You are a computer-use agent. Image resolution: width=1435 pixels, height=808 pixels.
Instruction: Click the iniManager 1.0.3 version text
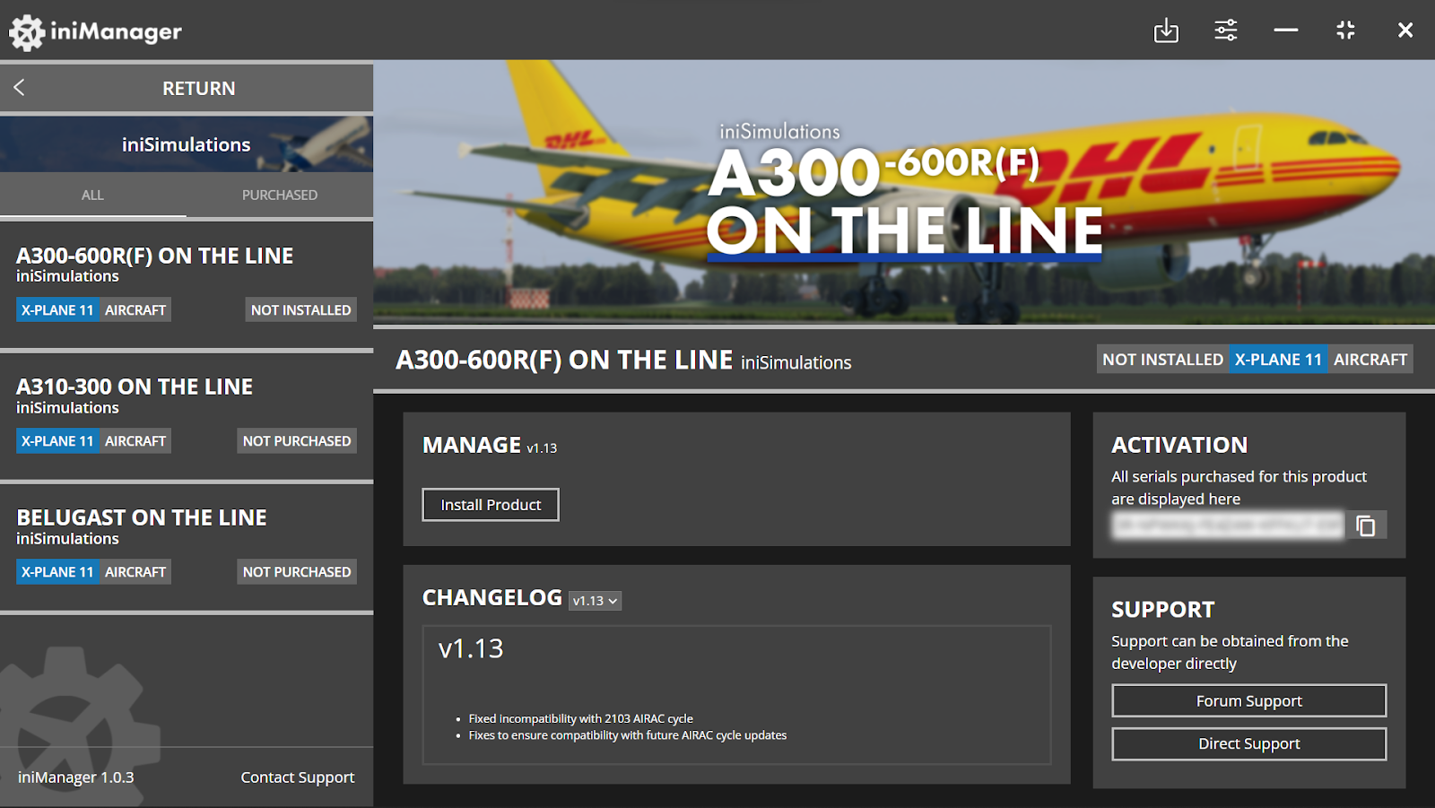click(x=76, y=778)
